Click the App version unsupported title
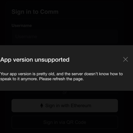This screenshot has height=133, width=133. click(x=35, y=60)
